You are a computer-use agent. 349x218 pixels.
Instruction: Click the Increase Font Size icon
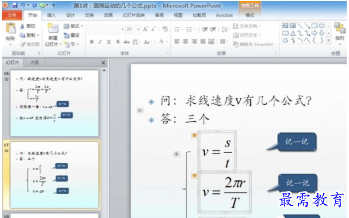click(145, 29)
